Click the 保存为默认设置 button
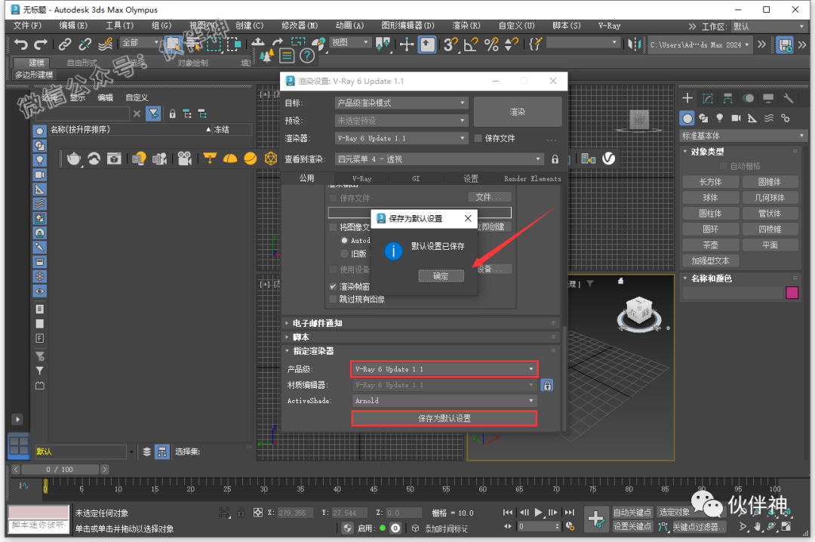Image resolution: width=815 pixels, height=542 pixels. click(444, 418)
